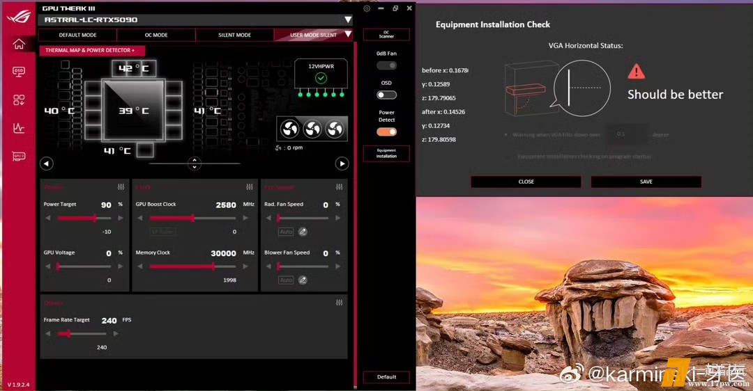Open the Home page in the sidebar

pos(19,44)
